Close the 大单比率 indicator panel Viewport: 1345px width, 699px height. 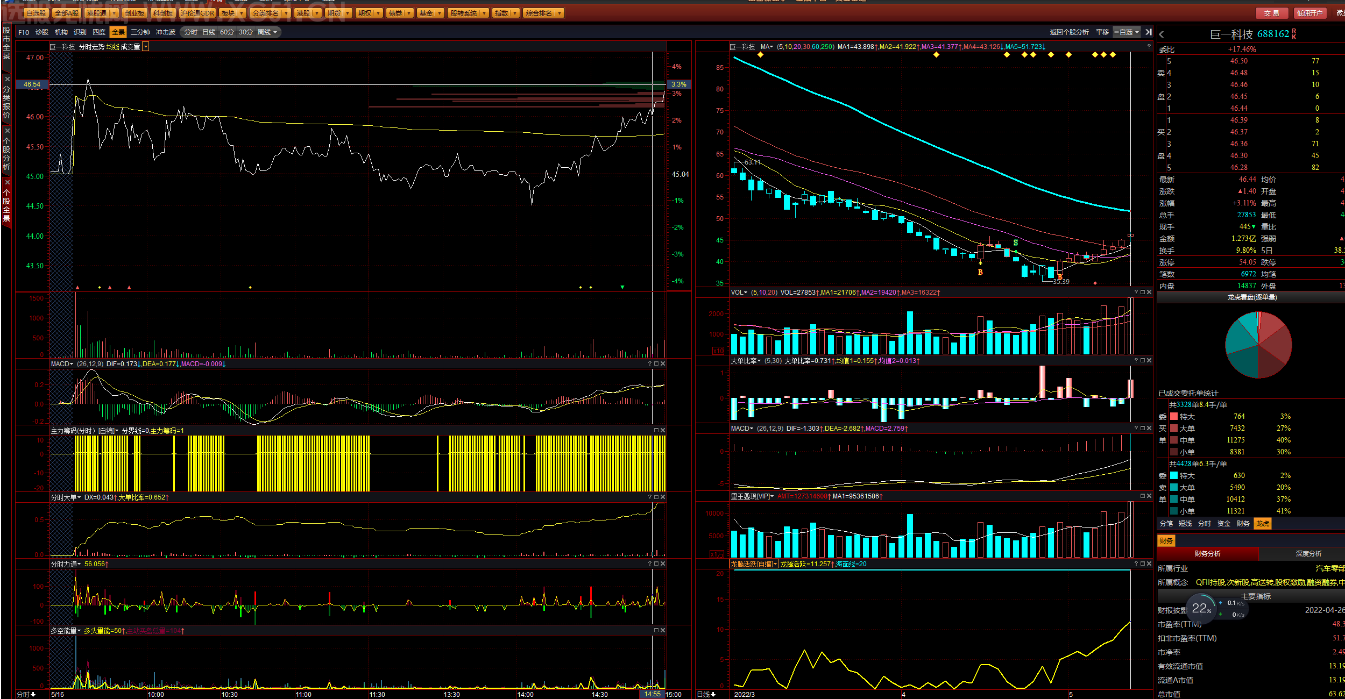tap(1149, 361)
